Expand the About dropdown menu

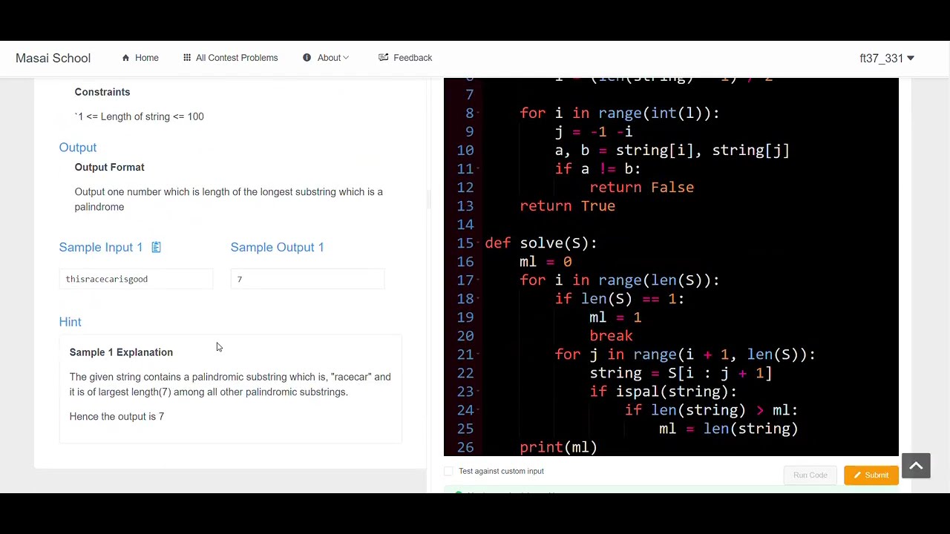(x=332, y=58)
